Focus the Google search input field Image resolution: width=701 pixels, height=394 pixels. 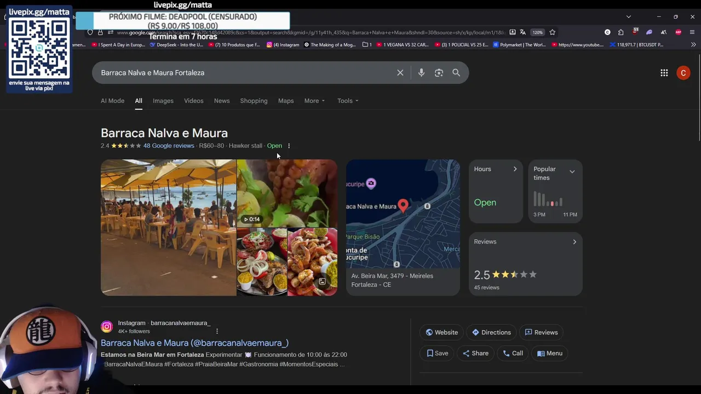pos(246,73)
